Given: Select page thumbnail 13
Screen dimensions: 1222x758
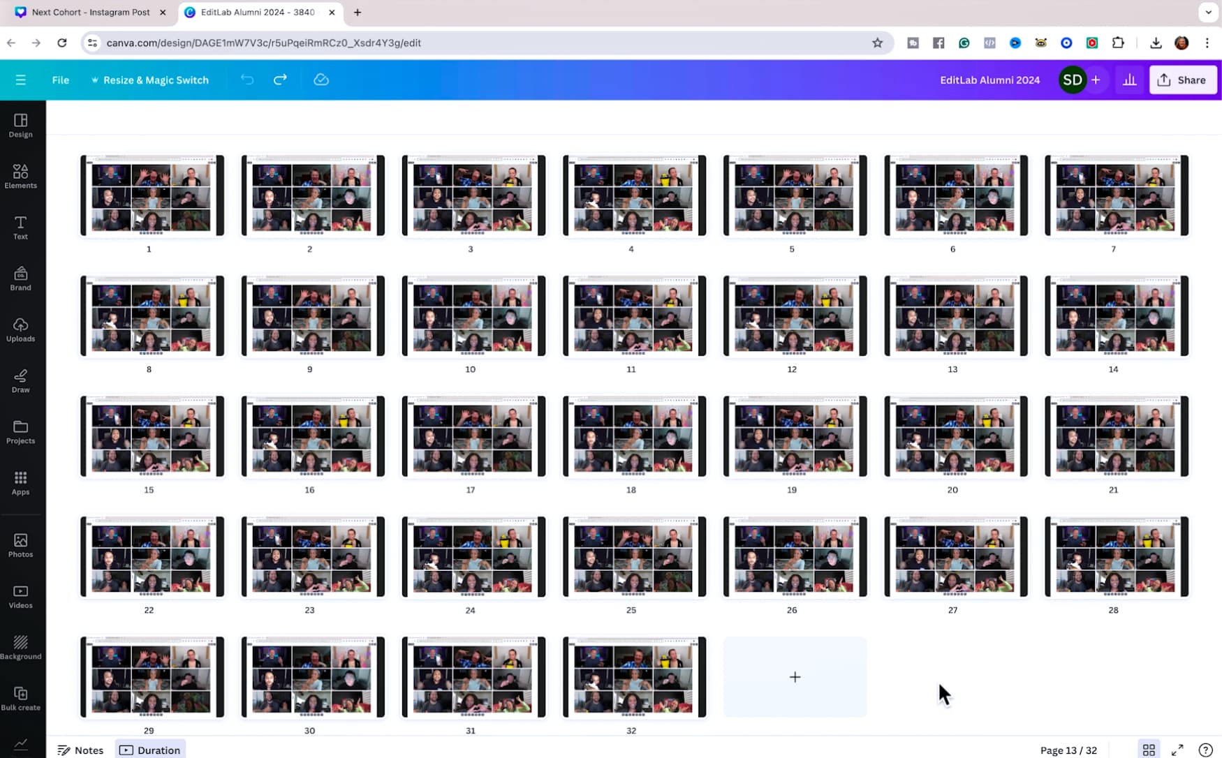Looking at the screenshot, I should point(955,315).
